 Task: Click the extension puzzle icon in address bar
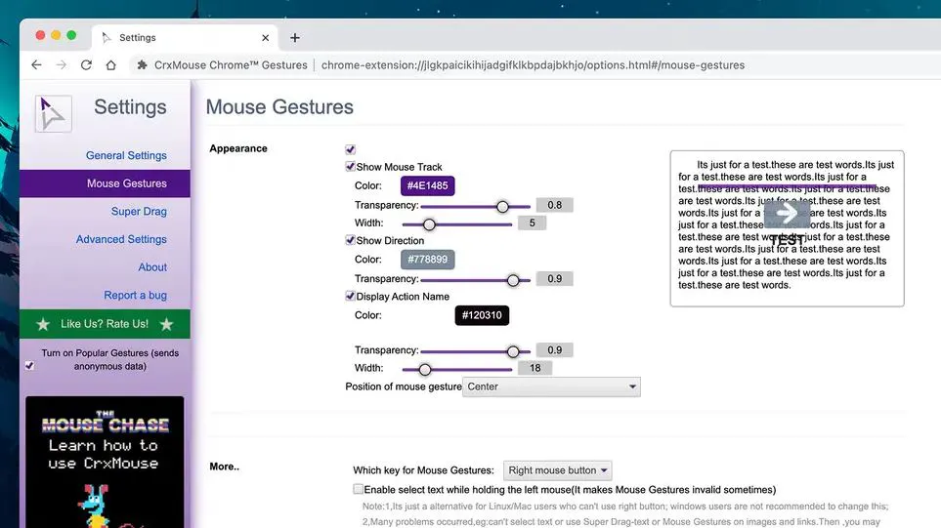click(142, 65)
